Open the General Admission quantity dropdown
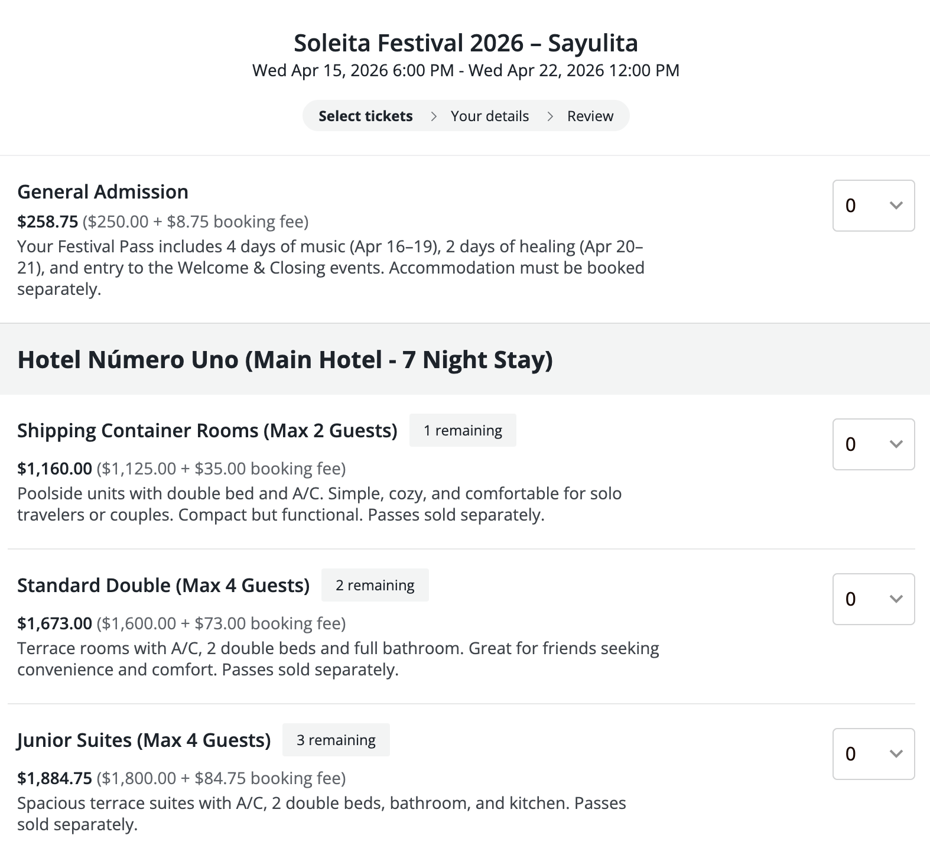The height and width of the screenshot is (858, 930). 873,206
